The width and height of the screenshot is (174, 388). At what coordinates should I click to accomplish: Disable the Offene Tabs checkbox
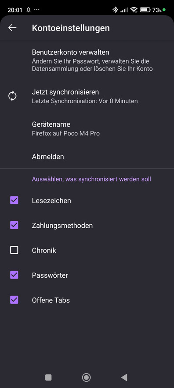point(14,300)
